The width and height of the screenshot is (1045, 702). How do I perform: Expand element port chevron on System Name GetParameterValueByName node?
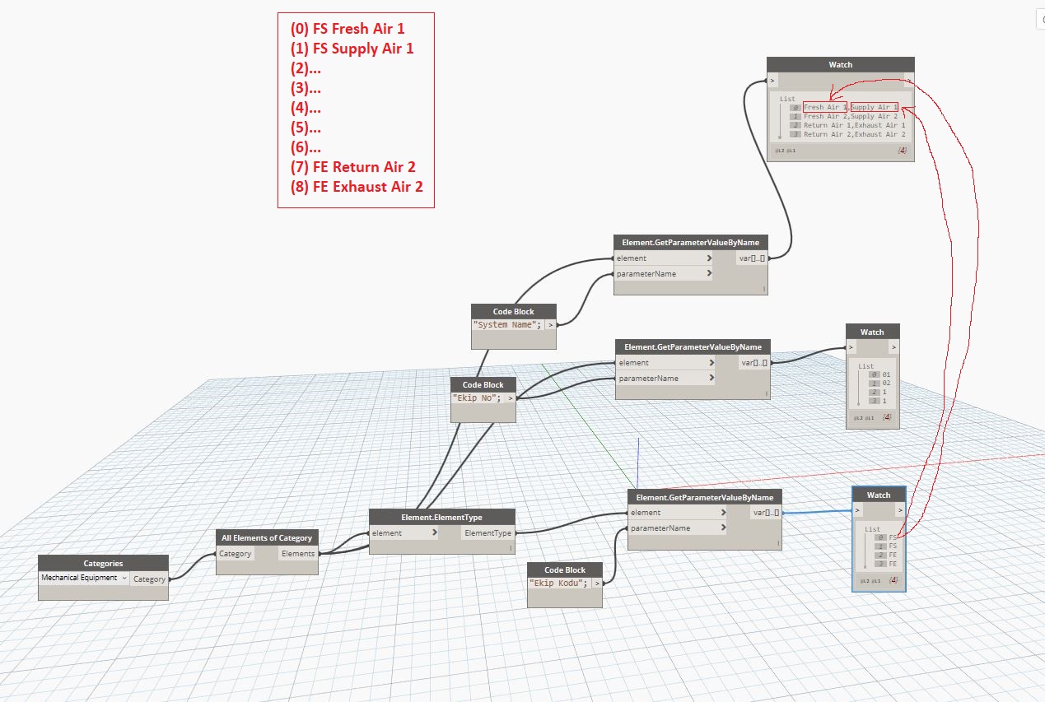tap(708, 258)
